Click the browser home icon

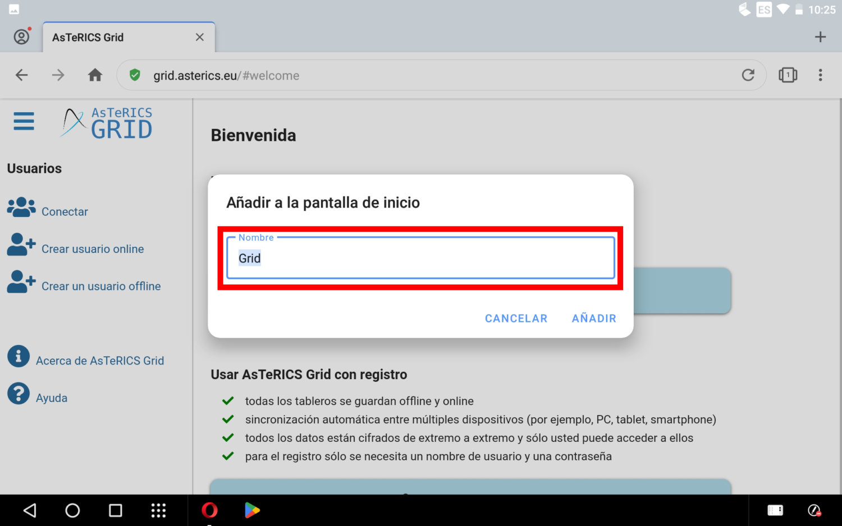click(95, 75)
